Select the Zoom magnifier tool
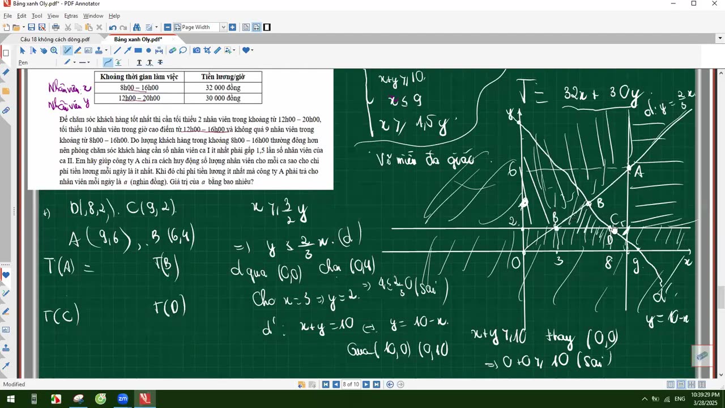725x408 pixels. coord(54,50)
